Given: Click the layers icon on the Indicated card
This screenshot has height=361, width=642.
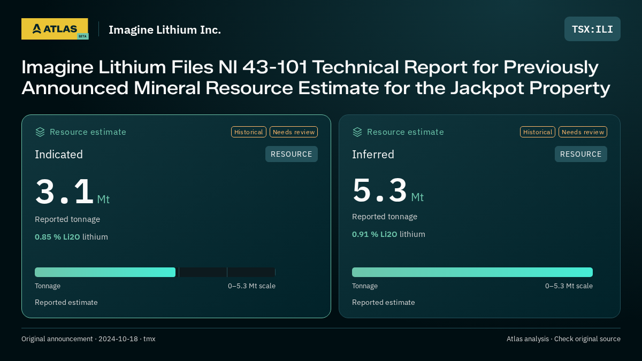Looking at the screenshot, I should tap(40, 132).
